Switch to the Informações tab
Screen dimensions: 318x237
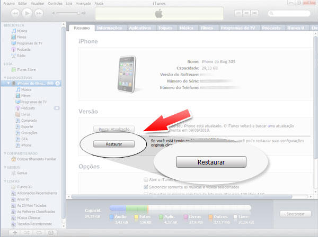(110, 28)
